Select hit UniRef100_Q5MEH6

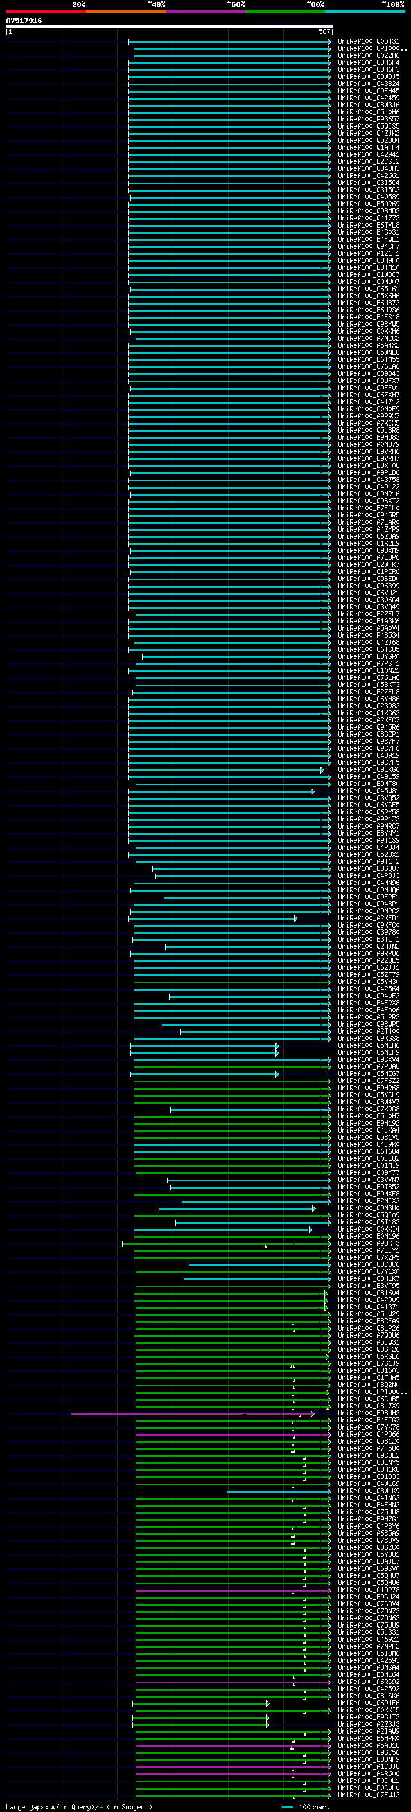pos(369,1046)
